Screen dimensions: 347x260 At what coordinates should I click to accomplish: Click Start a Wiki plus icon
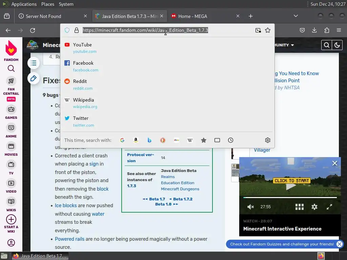click(11, 219)
